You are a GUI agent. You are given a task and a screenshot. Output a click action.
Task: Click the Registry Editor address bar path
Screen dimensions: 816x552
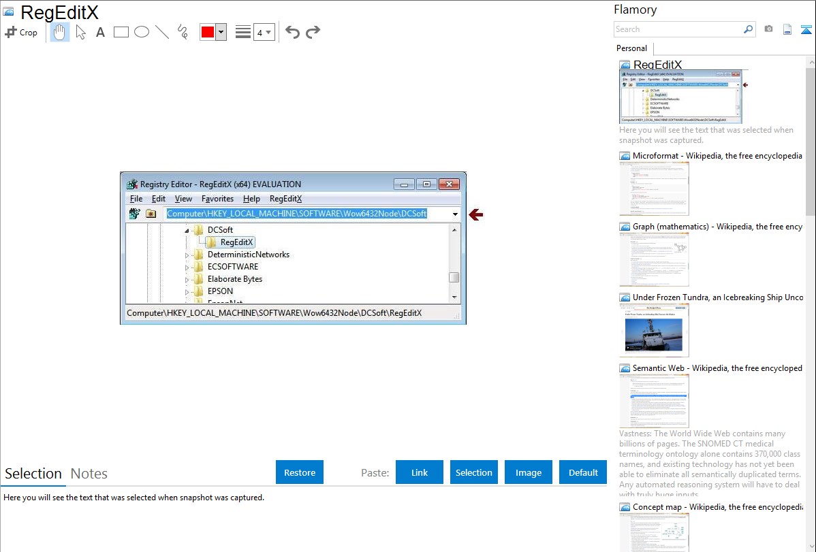pyautogui.click(x=296, y=214)
